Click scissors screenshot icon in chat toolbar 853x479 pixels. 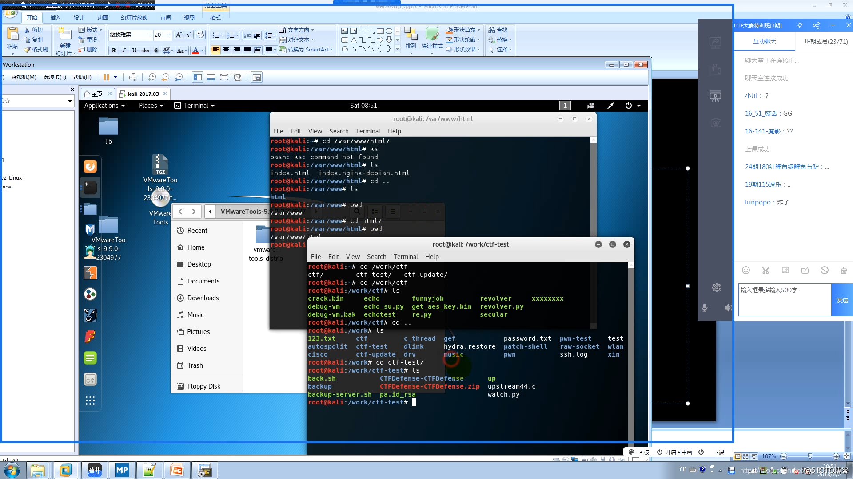[x=765, y=270]
